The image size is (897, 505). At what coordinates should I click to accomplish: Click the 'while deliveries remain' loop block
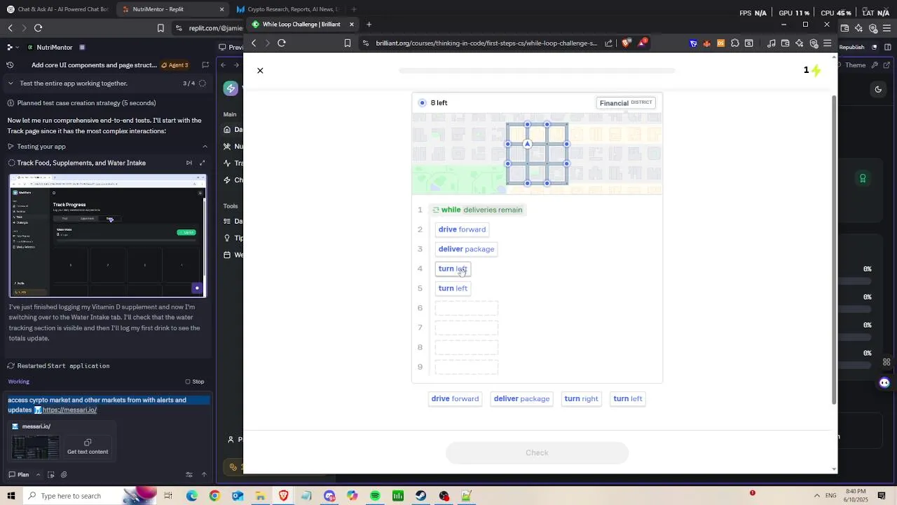pos(477,210)
